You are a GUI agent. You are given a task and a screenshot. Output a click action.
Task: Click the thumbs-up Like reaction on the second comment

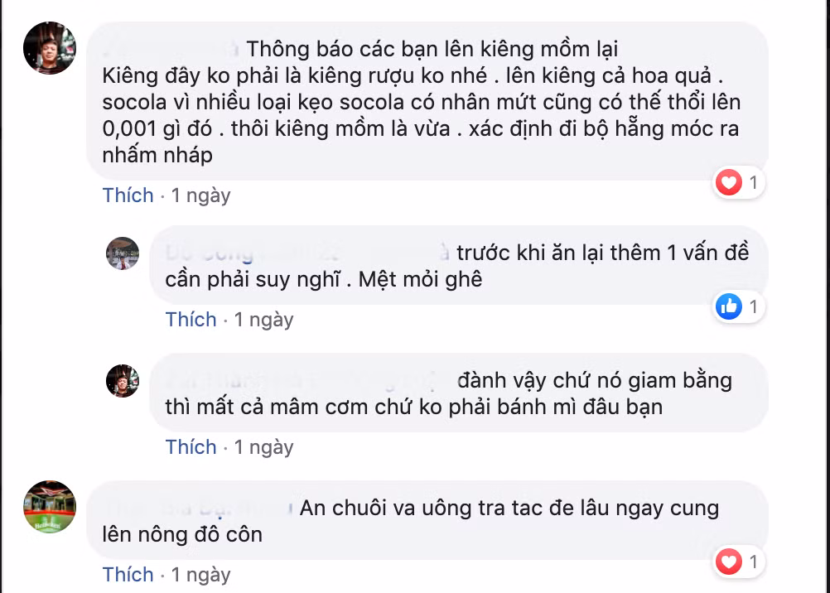point(728,306)
